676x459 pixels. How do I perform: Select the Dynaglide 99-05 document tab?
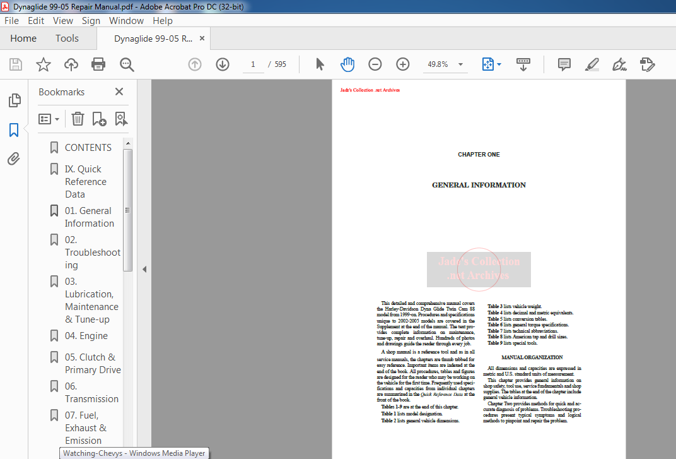tap(153, 39)
